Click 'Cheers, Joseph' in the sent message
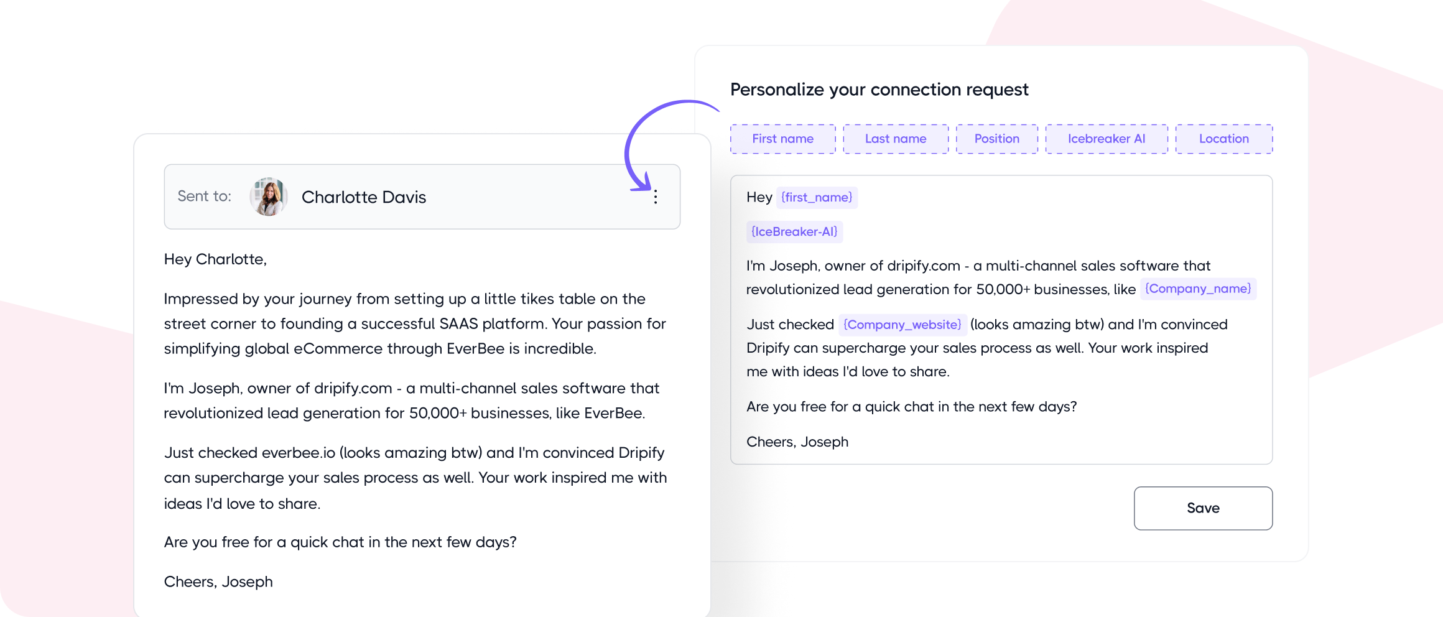 218,582
